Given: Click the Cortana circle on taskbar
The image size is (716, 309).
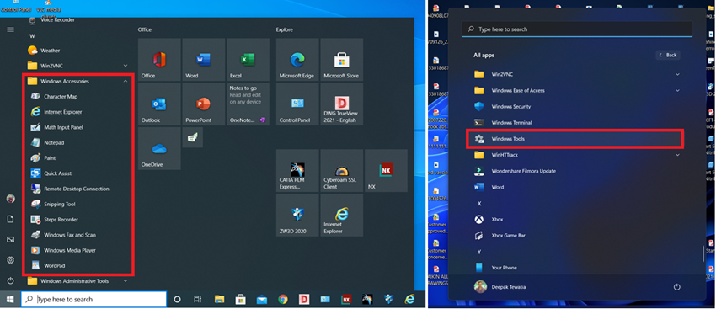Looking at the screenshot, I should point(177,300).
